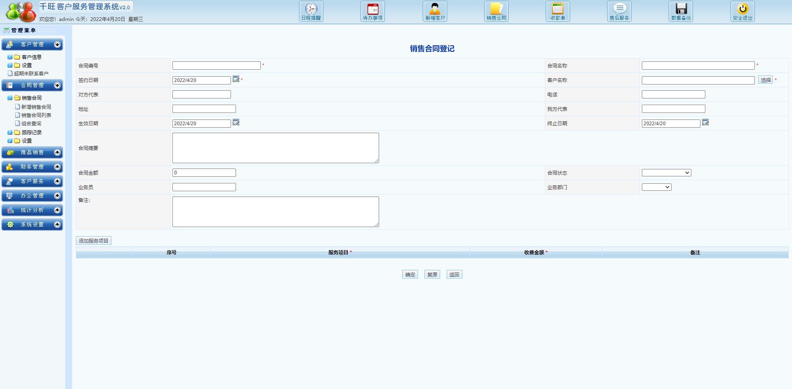This screenshot has height=389, width=792.
Task: Focus the 对方代表 input field
Action: click(x=202, y=94)
